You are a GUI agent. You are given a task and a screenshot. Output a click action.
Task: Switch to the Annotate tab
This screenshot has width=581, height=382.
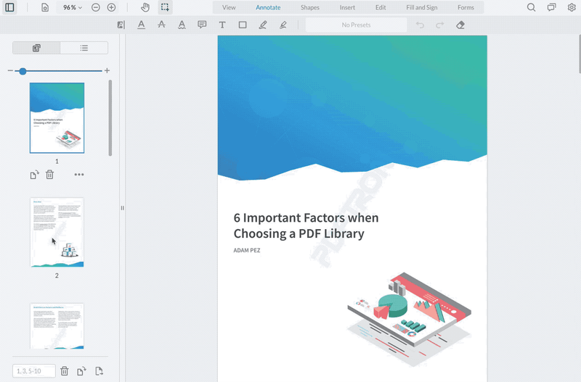pos(268,7)
